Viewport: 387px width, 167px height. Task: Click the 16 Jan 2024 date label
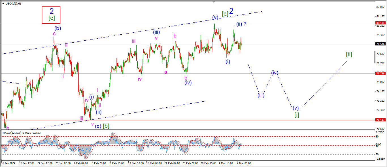point(8,163)
